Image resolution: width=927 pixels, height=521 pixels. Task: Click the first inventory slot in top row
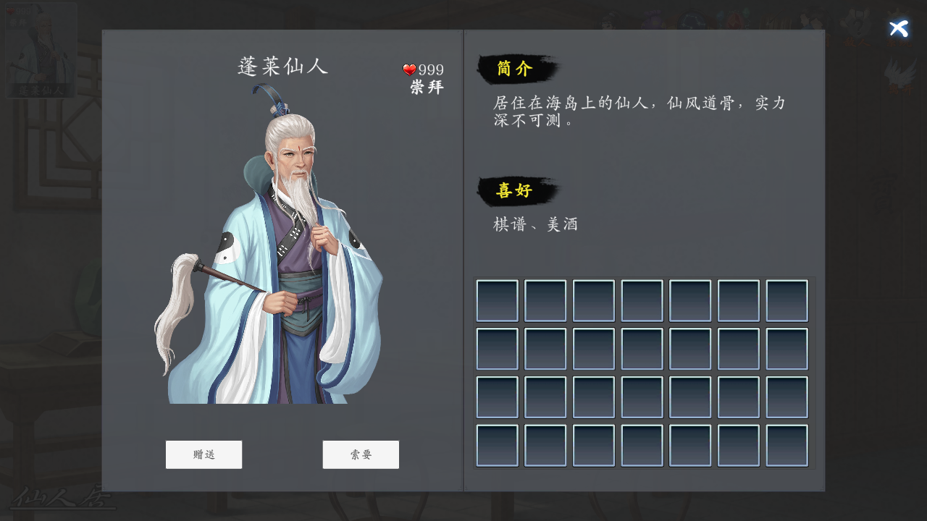click(497, 300)
